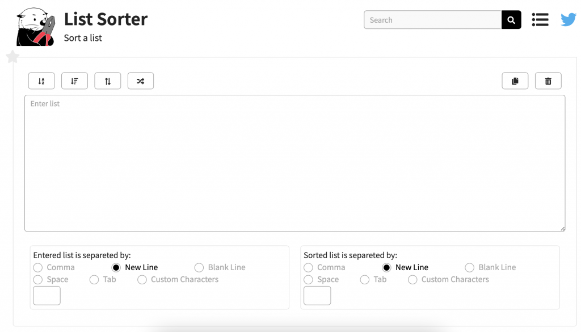
Task: Copy the sorted list to clipboard
Action: click(x=515, y=81)
